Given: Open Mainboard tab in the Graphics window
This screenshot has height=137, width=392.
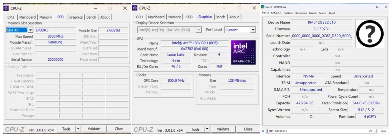Looking at the screenshot, I should coord(156,17).
